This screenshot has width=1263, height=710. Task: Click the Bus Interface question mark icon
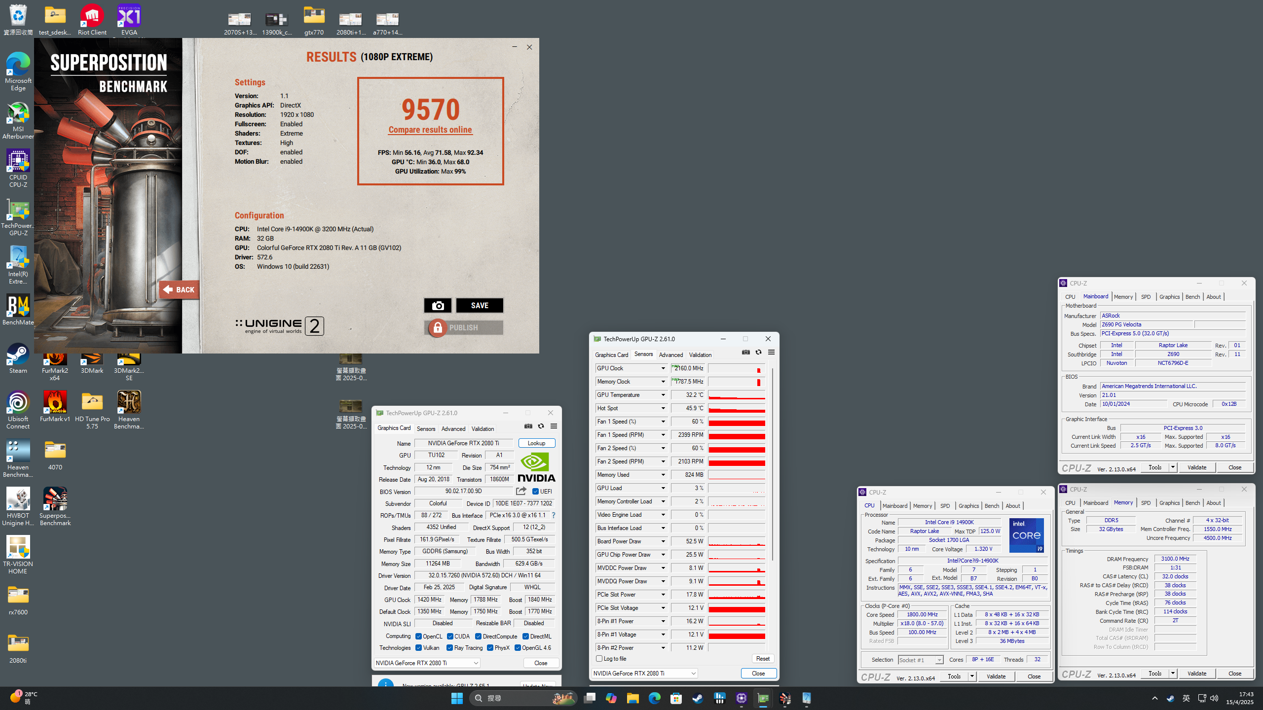(554, 515)
